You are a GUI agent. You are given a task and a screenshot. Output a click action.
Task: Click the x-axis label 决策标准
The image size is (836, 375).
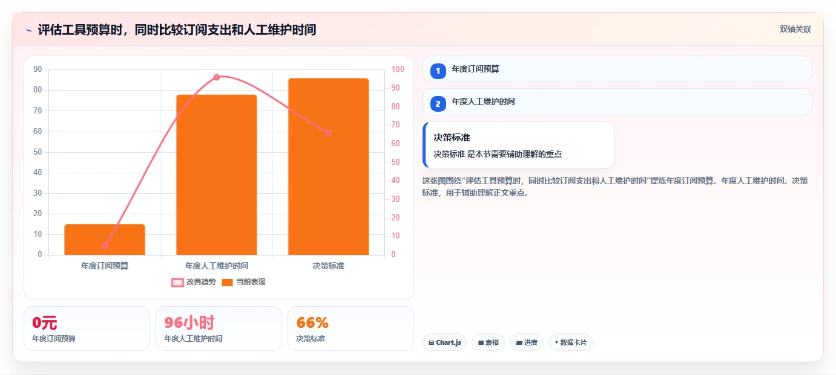[329, 266]
